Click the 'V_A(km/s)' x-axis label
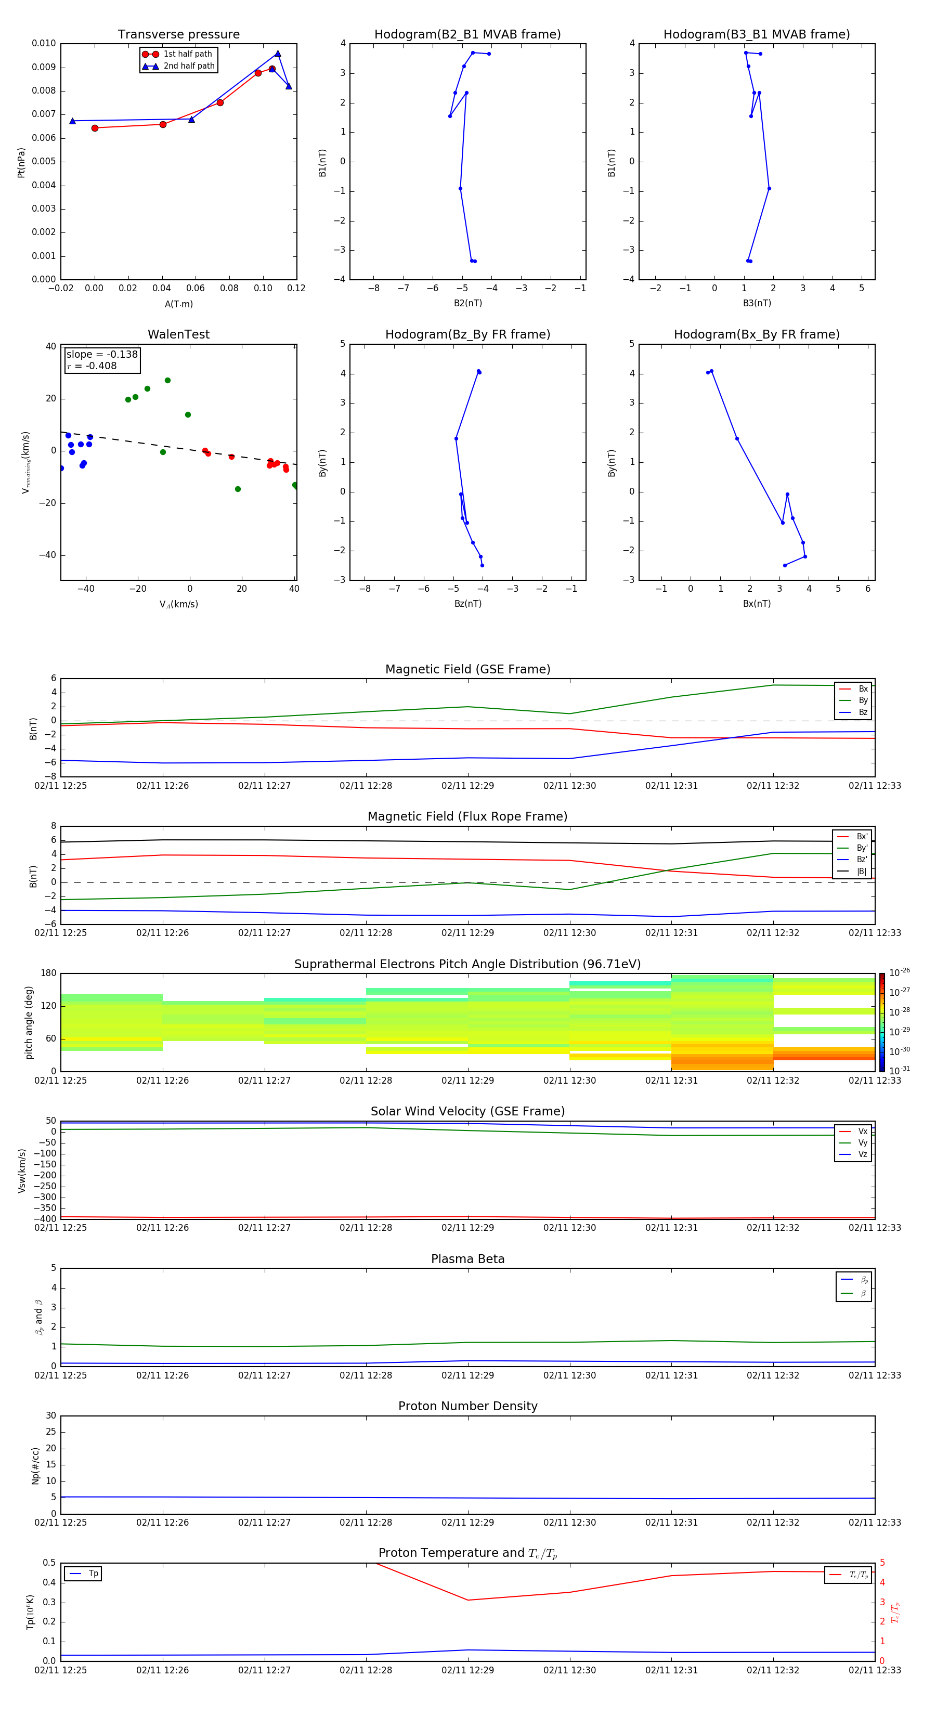Image resolution: width=936 pixels, height=1716 pixels. coord(178,604)
